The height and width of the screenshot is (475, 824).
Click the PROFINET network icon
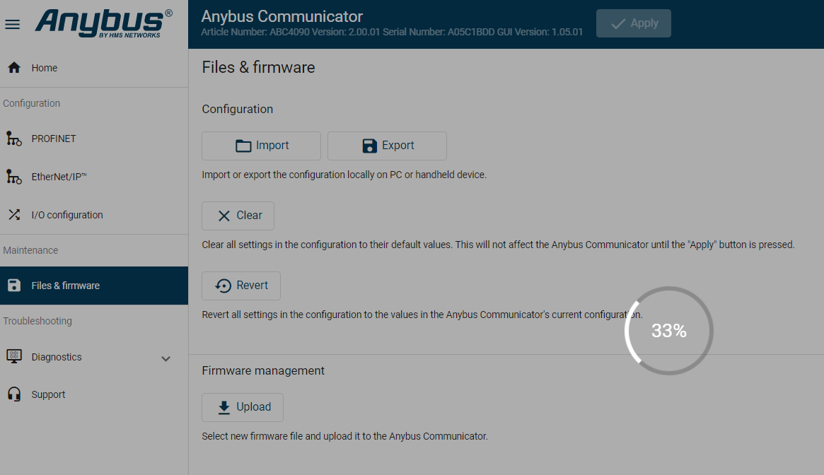click(14, 139)
